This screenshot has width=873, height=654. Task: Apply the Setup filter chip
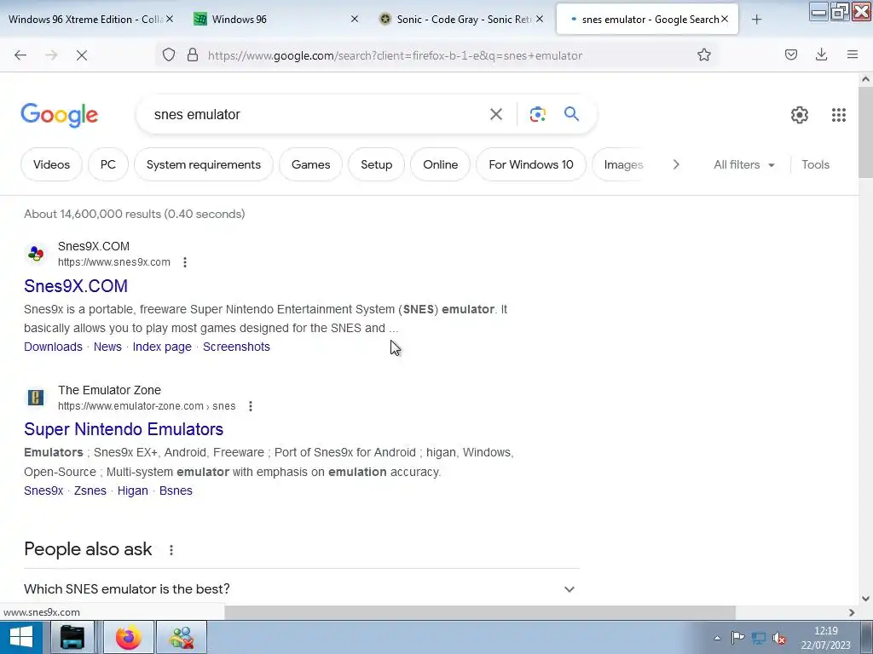tap(376, 164)
